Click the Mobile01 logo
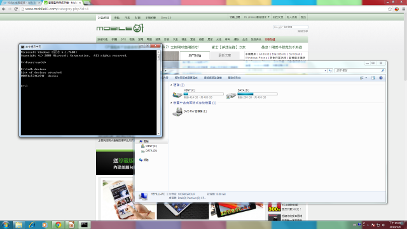The height and width of the screenshot is (229, 407). [120, 28]
